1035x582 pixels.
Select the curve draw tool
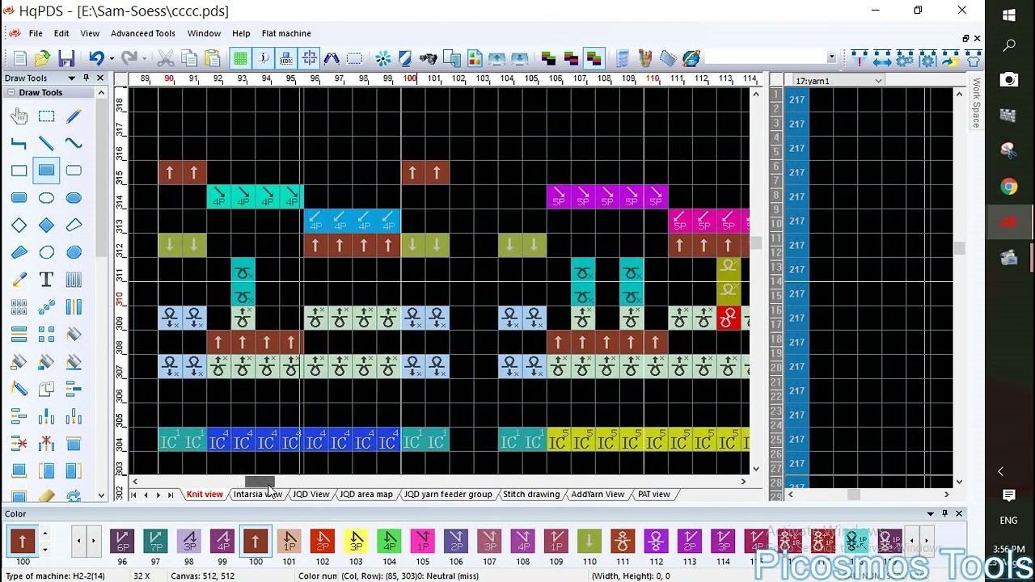(x=74, y=144)
